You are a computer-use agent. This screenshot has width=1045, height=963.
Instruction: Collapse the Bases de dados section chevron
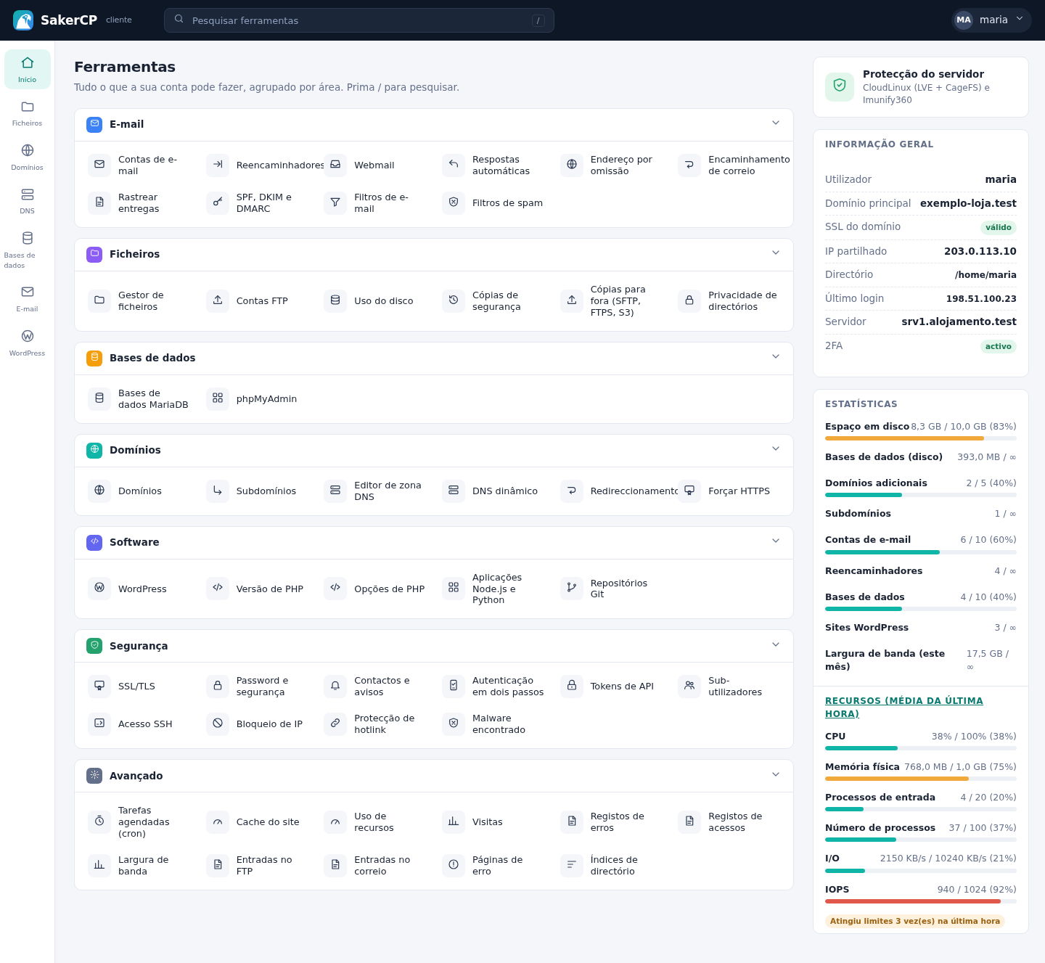coord(776,357)
